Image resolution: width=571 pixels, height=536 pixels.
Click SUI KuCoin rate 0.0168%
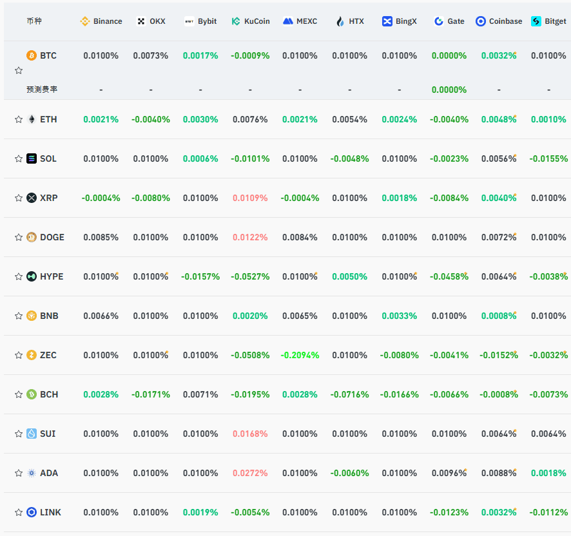click(x=250, y=434)
